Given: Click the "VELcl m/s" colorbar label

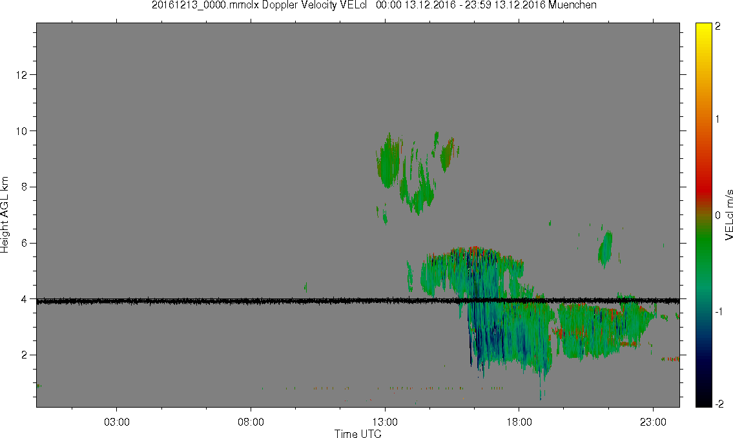Looking at the screenshot, I should point(728,215).
